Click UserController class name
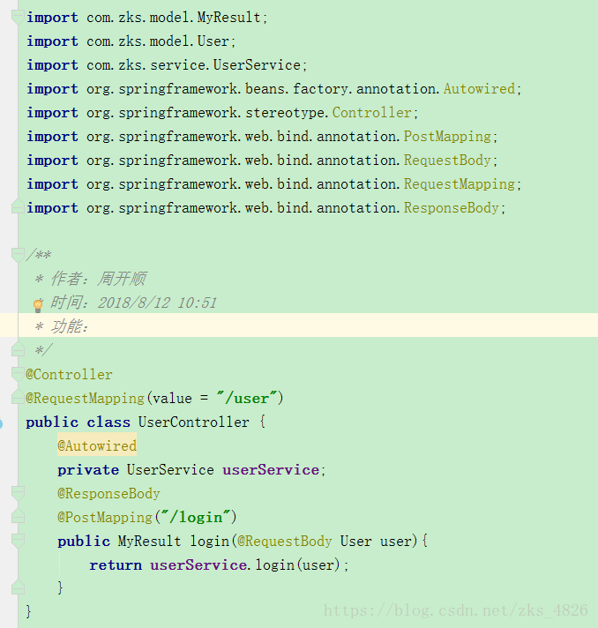598x628 pixels. [x=193, y=422]
